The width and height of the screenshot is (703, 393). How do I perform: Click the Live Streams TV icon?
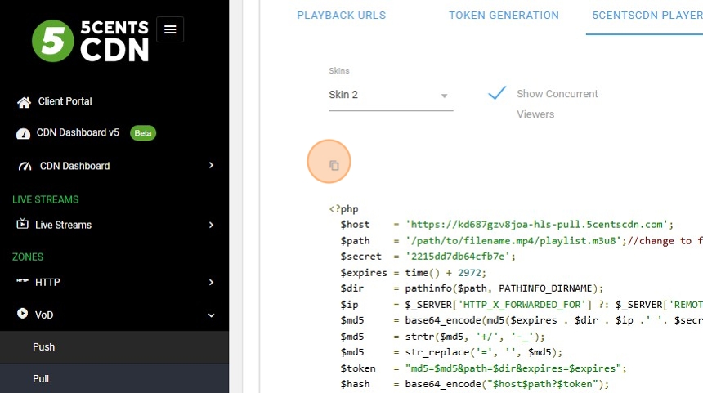click(22, 224)
